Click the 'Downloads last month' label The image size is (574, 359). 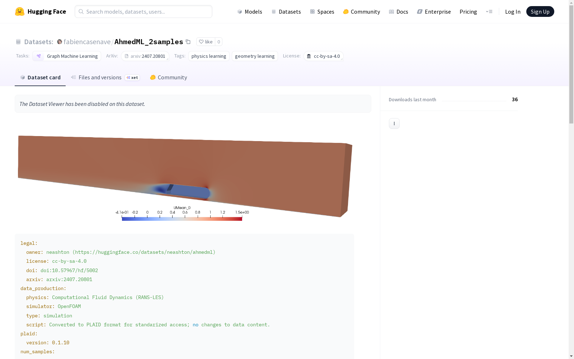coord(413,99)
